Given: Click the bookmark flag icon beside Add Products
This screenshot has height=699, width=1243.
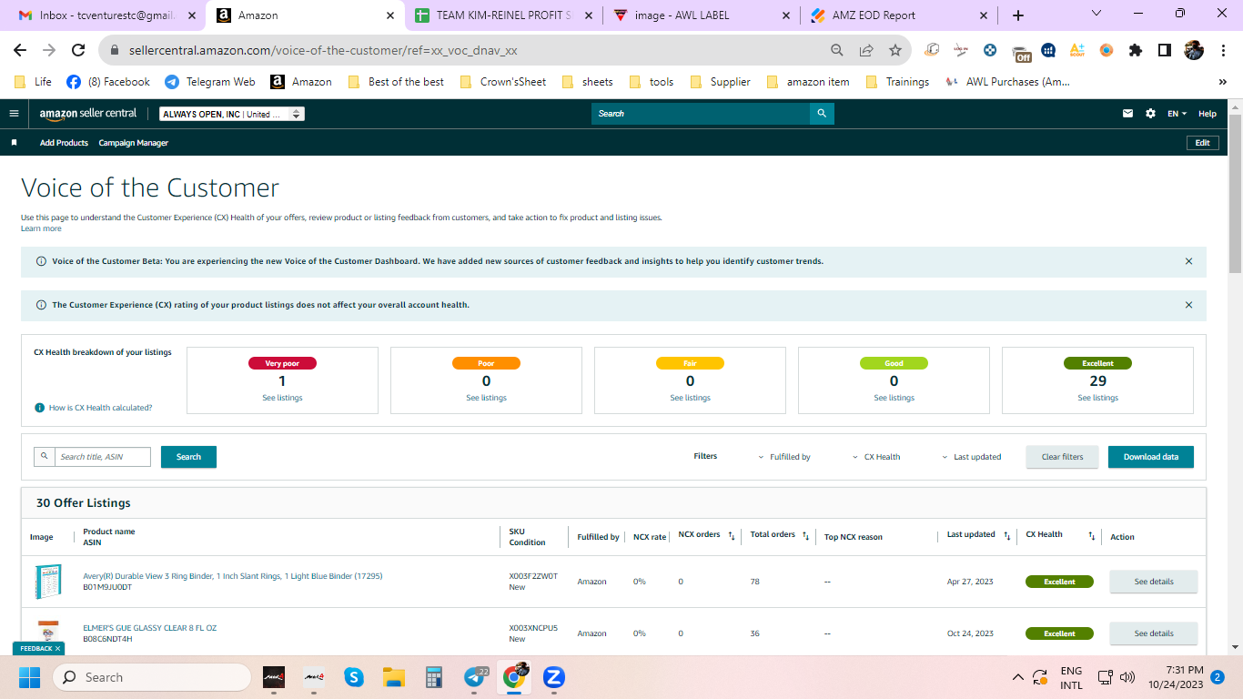Looking at the screenshot, I should [14, 143].
